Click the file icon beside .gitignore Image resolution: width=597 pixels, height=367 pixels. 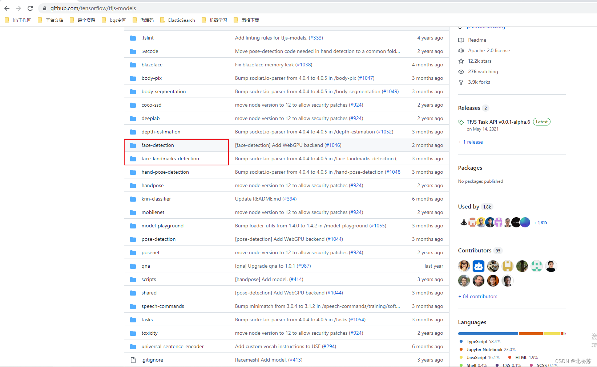click(x=133, y=360)
